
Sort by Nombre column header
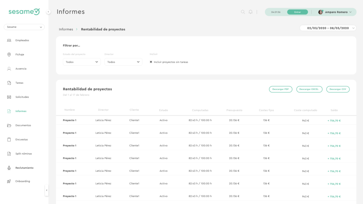69,110
